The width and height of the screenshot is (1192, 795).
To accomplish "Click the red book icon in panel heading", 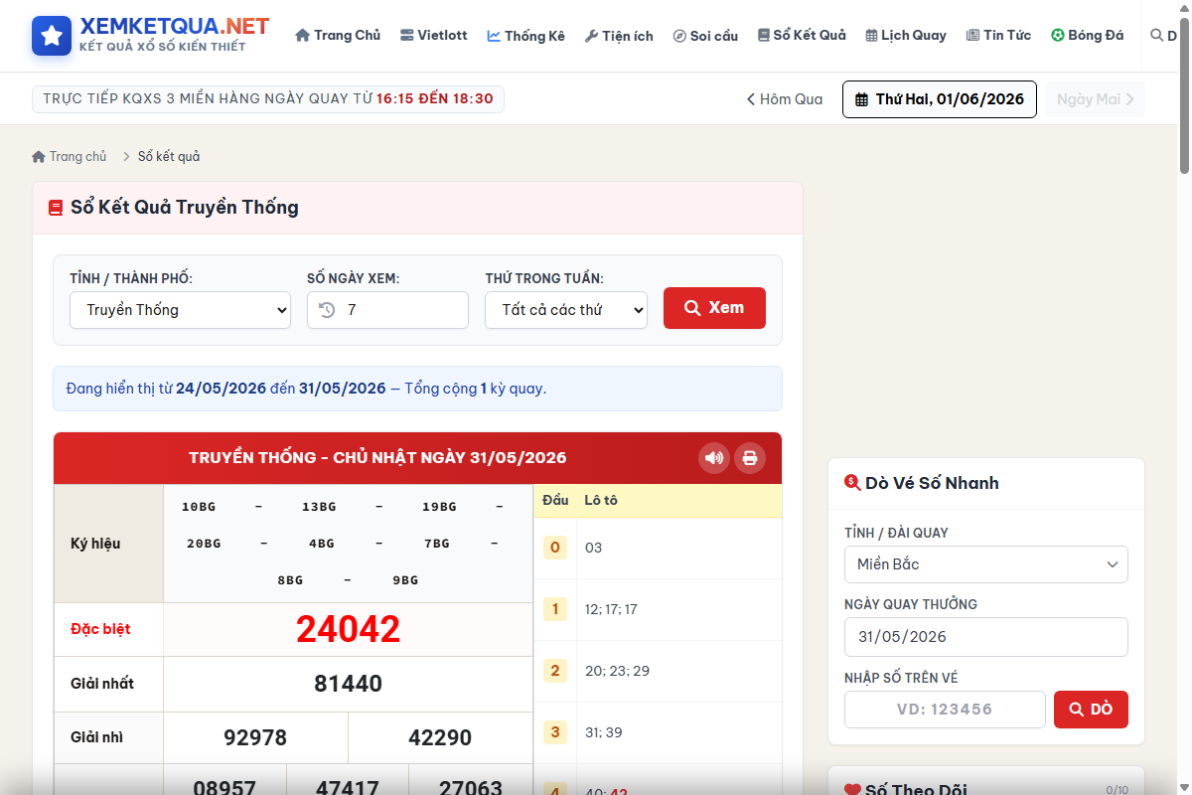I will click(x=56, y=209).
